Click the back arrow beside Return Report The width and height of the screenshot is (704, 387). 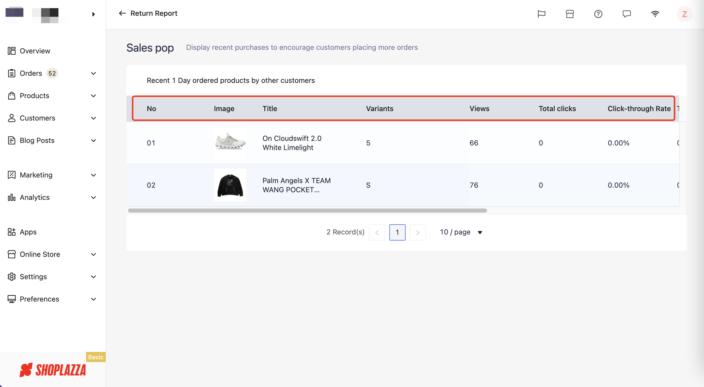point(122,13)
